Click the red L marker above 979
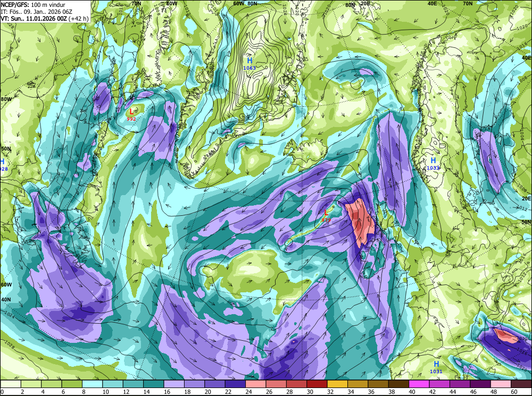Screen dimensions: 532x396 pos(326,213)
